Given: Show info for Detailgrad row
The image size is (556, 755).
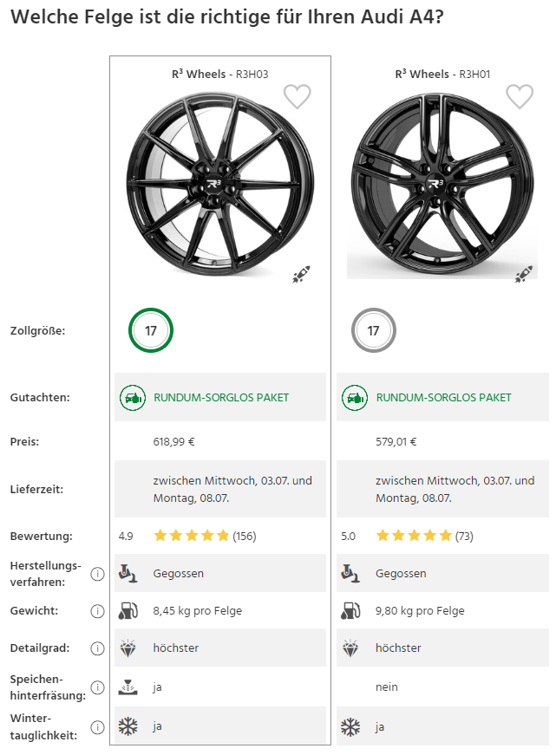Looking at the screenshot, I should 98,648.
